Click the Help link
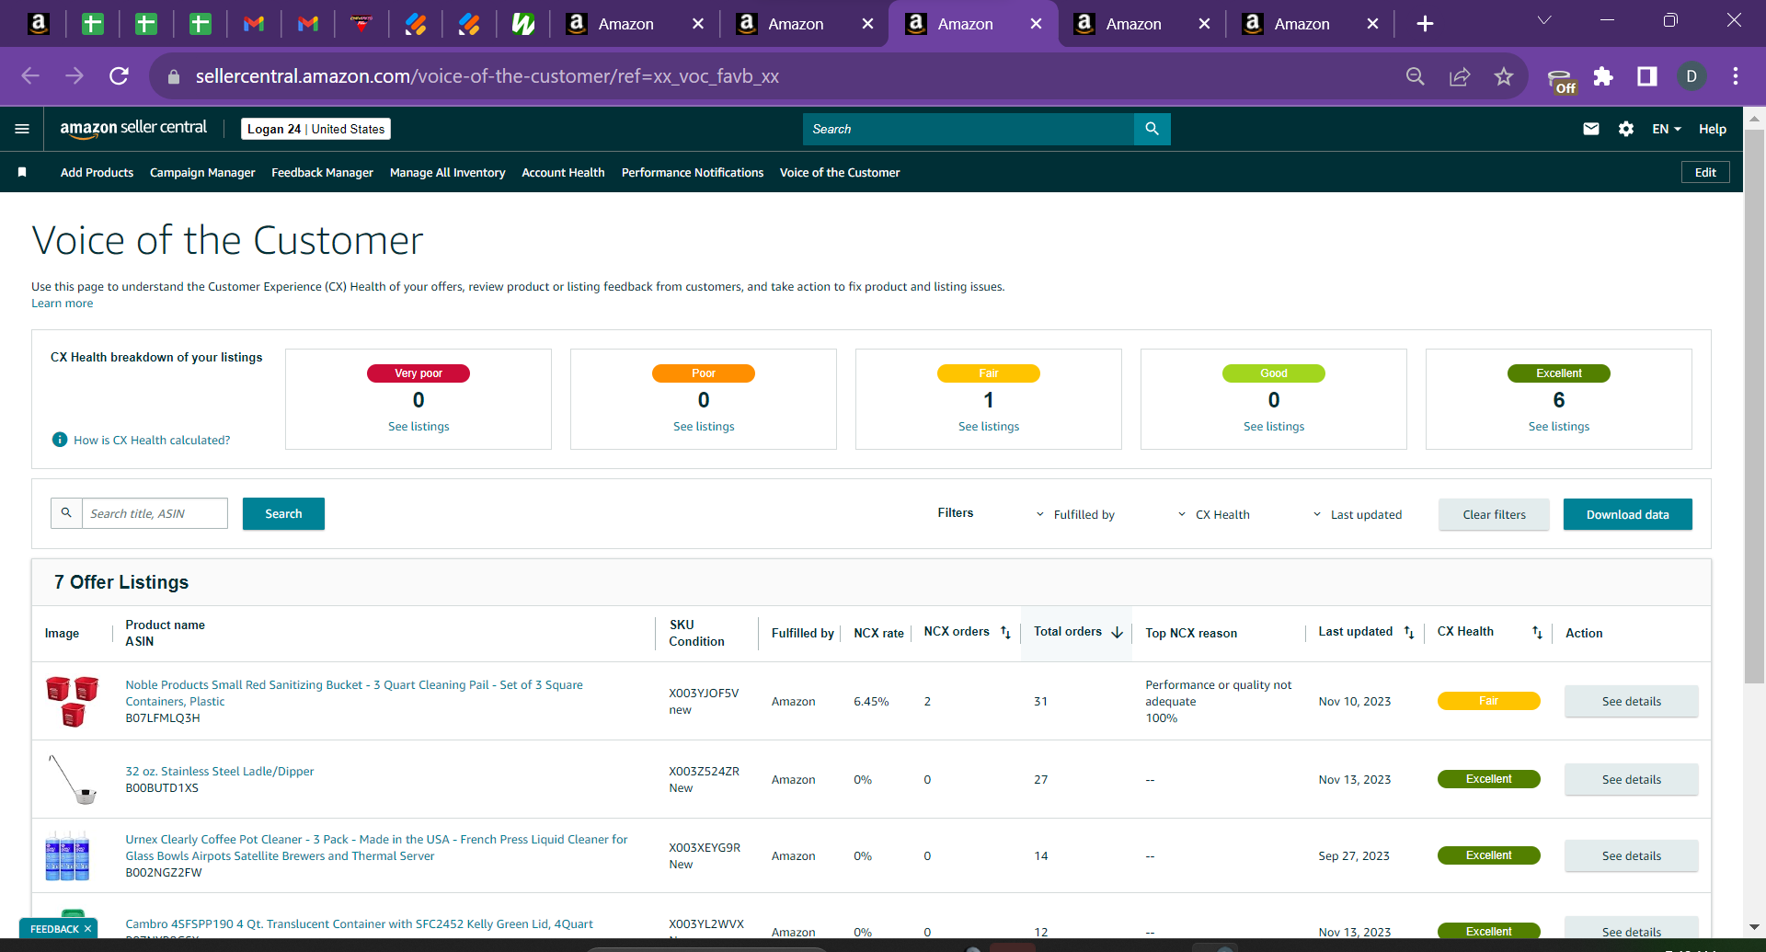Viewport: 1766px width, 952px height. 1712,129
